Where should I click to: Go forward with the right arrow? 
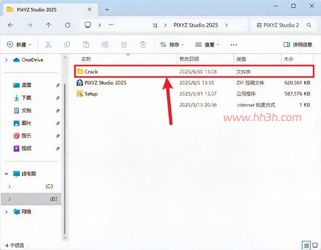point(30,25)
